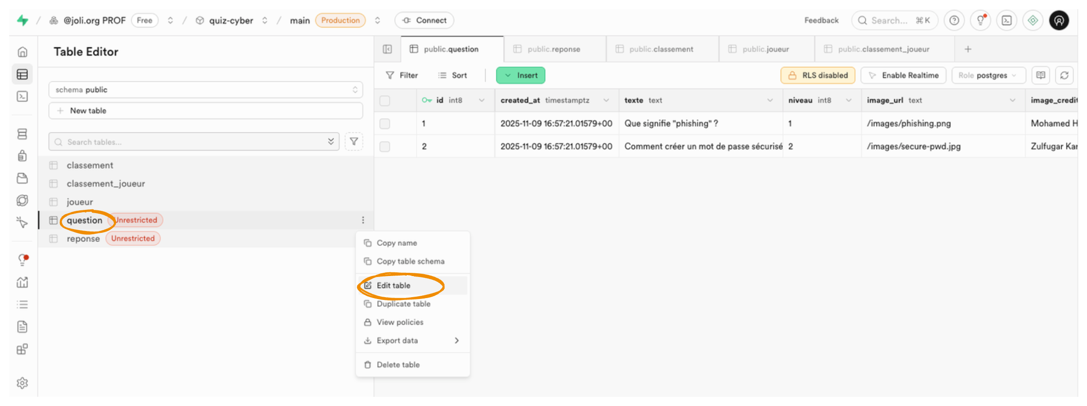1087x406 pixels.
Task: Click the help question mark icon
Action: click(955, 21)
